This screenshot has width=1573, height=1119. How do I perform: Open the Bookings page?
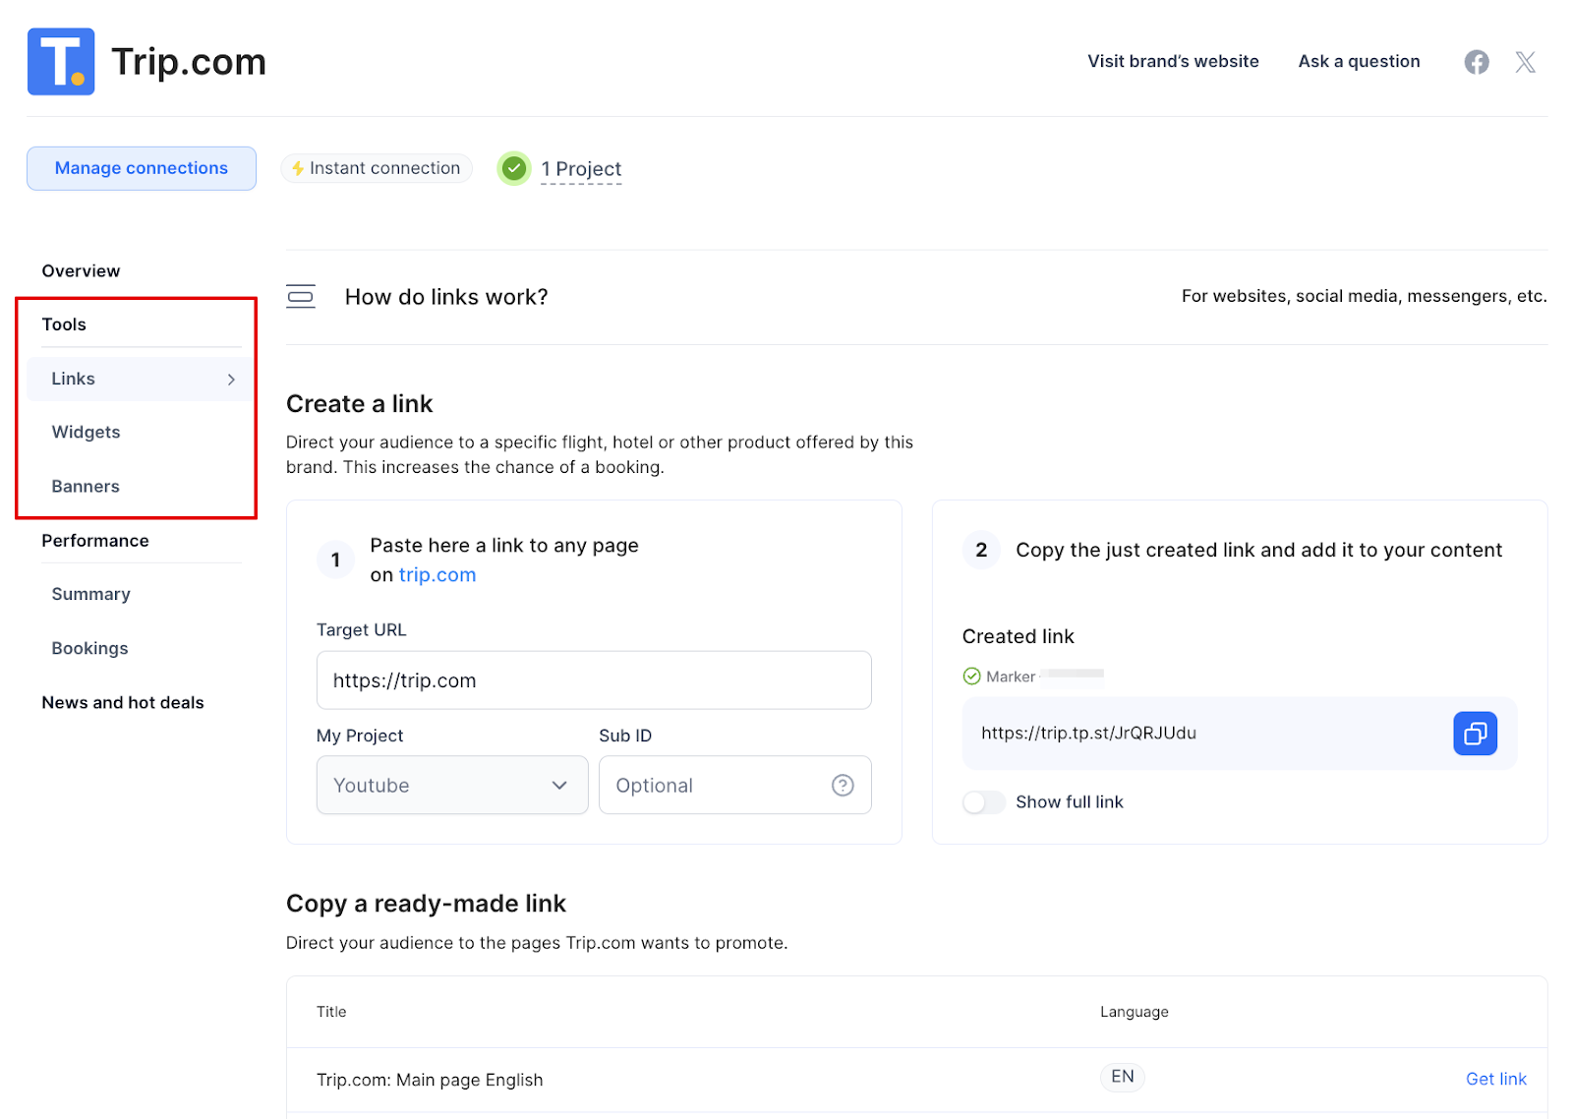coord(89,648)
